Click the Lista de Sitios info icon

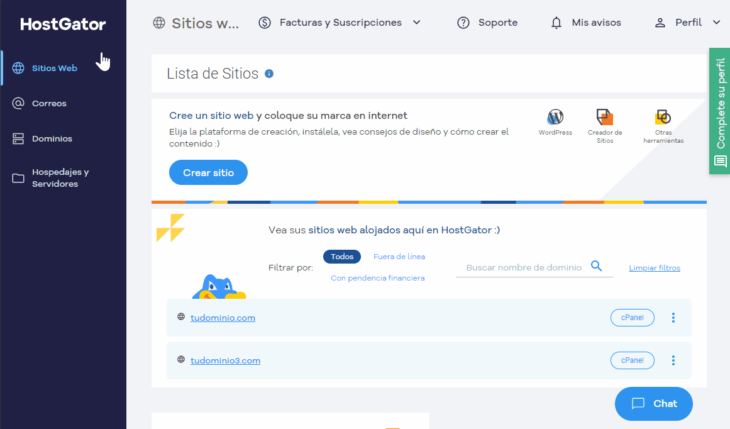[269, 73]
